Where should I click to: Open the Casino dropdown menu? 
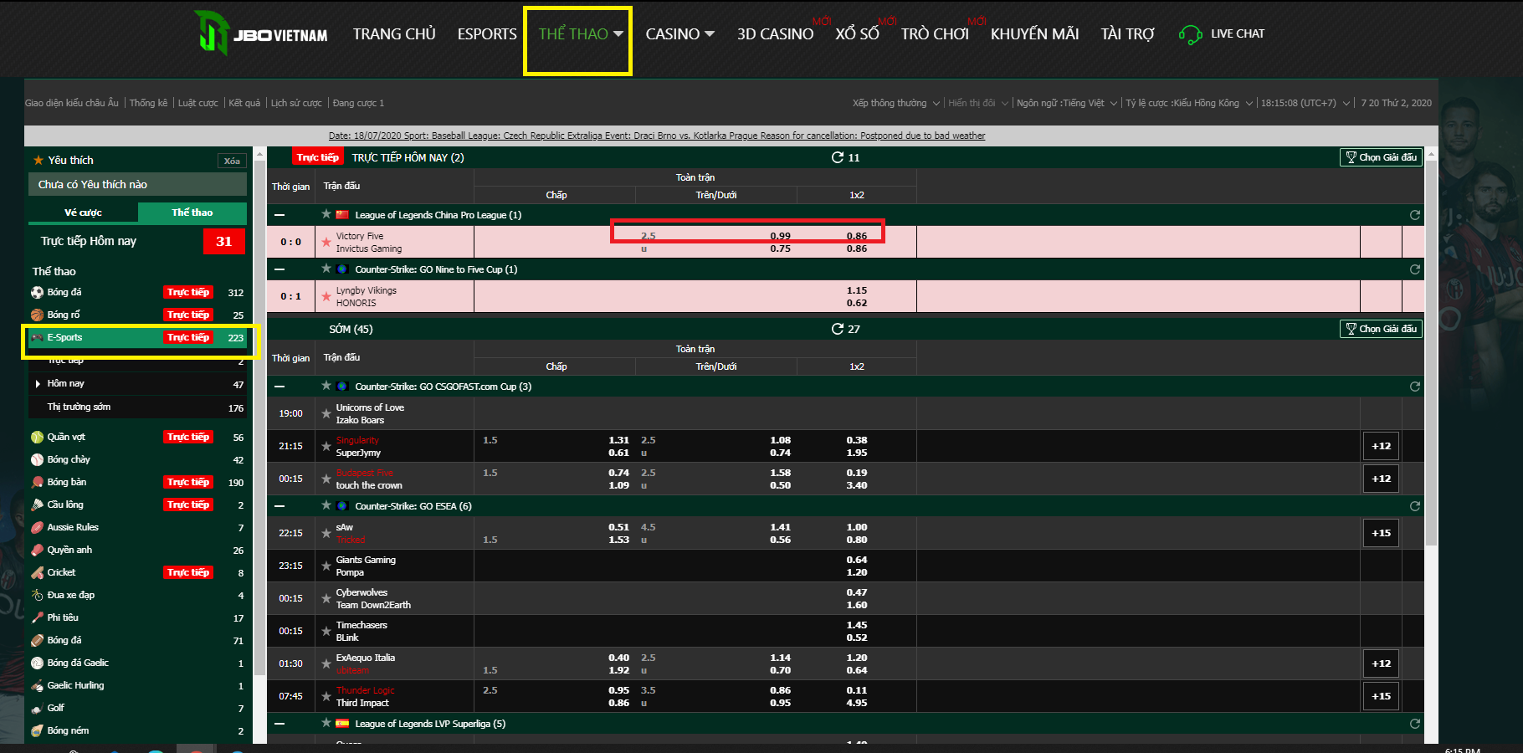pyautogui.click(x=679, y=34)
